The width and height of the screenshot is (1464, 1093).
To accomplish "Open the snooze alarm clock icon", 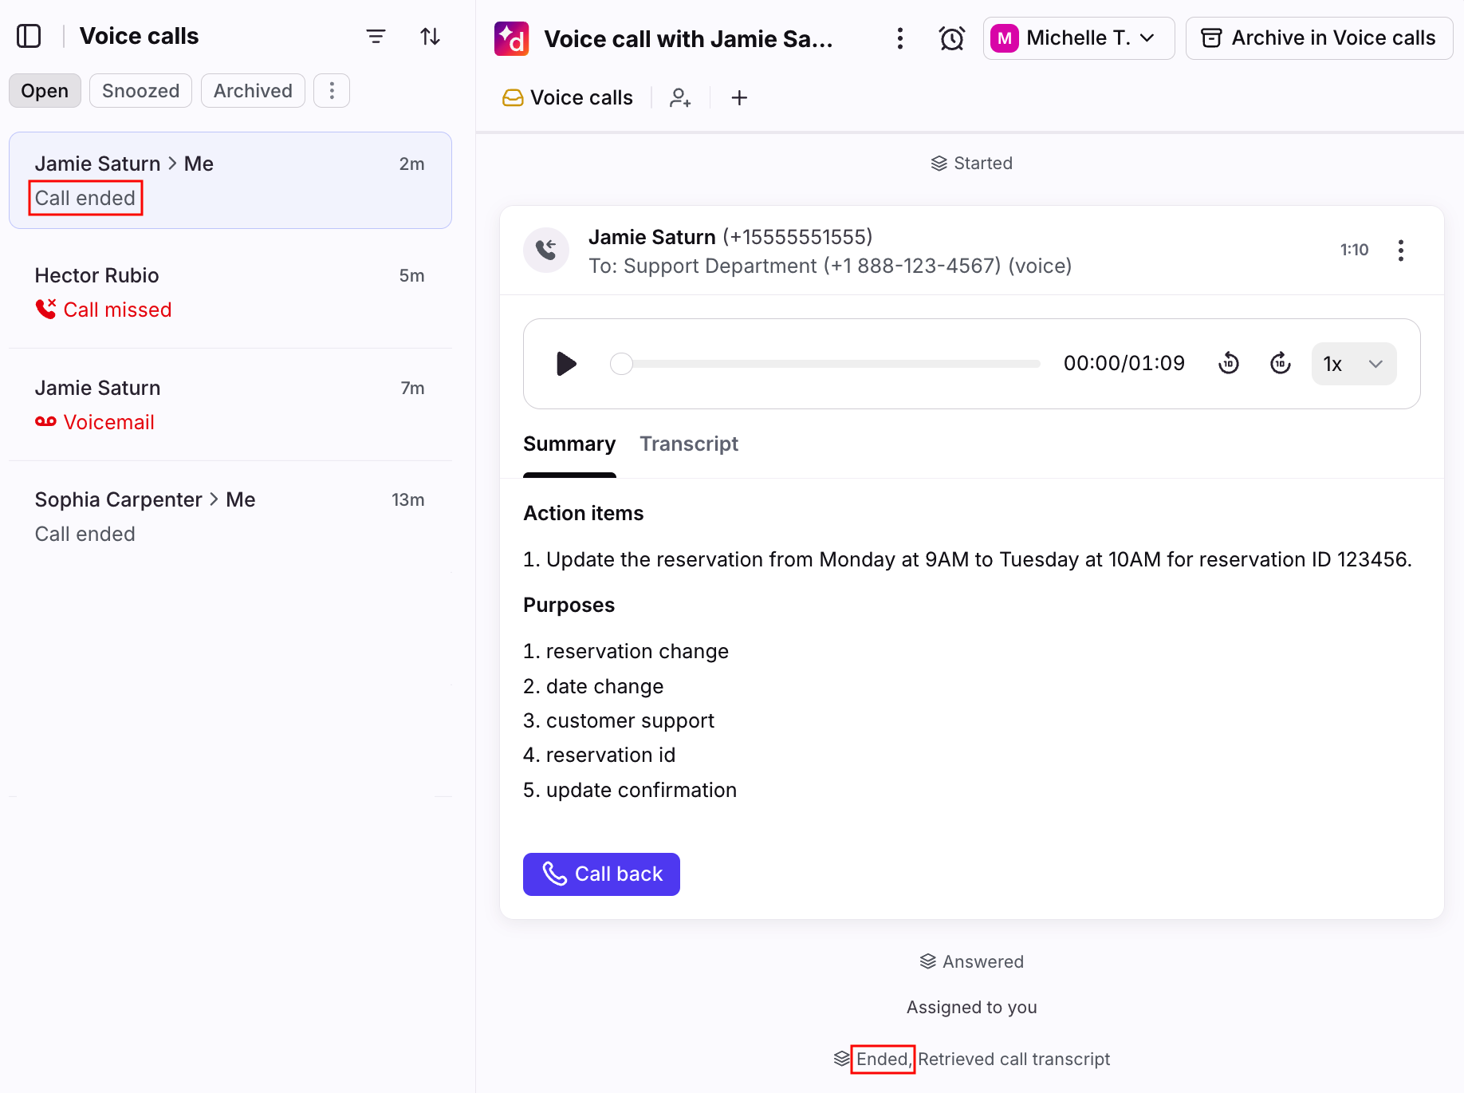I will click(951, 38).
